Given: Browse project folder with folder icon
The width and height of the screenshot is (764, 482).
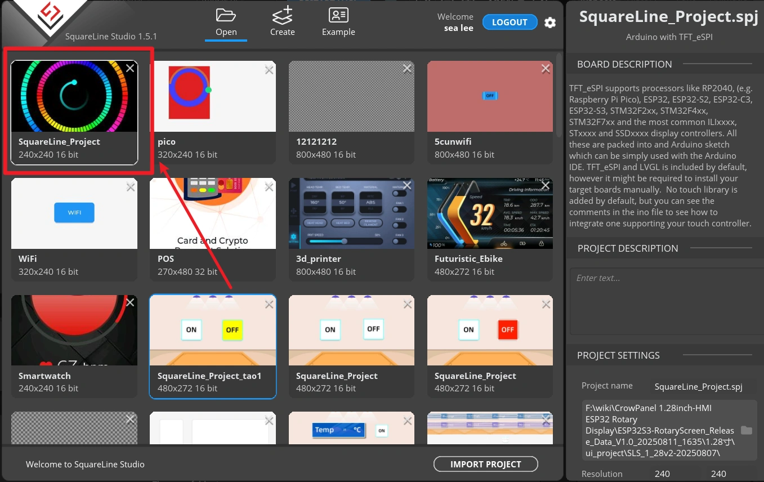Looking at the screenshot, I should coord(747,431).
